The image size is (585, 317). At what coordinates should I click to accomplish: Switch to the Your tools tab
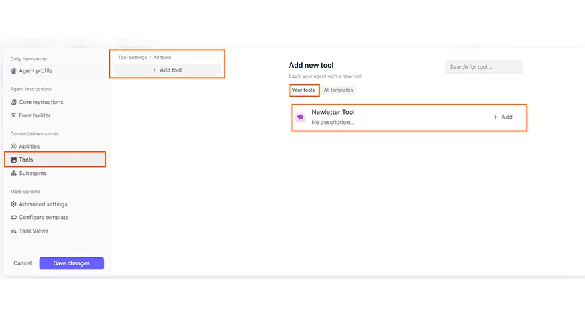point(303,90)
